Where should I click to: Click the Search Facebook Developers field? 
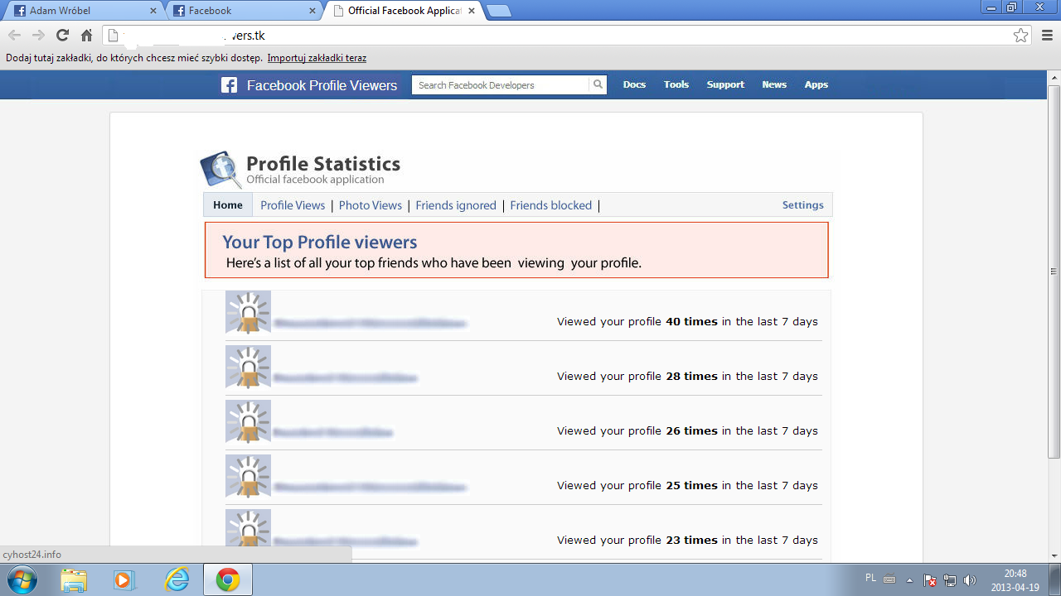pyautogui.click(x=501, y=85)
